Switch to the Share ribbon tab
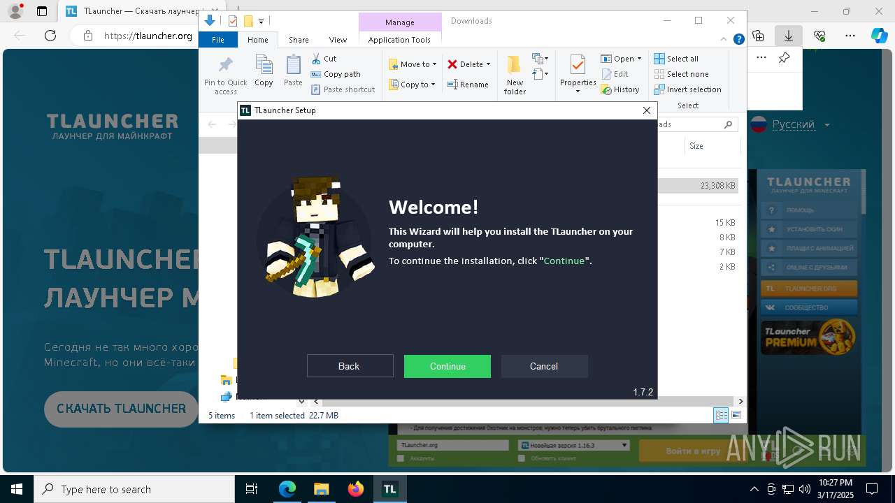The width and height of the screenshot is (895, 503). click(x=299, y=40)
